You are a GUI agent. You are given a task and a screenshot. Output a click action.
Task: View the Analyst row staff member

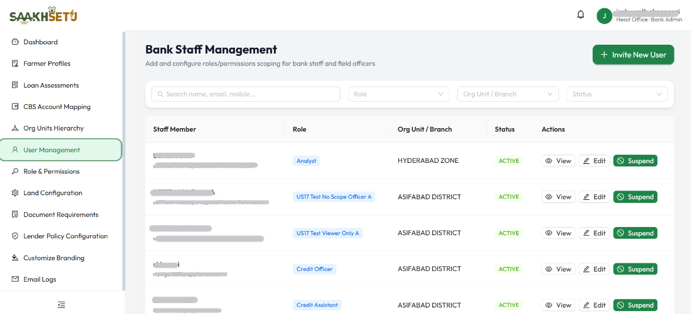pyautogui.click(x=558, y=161)
